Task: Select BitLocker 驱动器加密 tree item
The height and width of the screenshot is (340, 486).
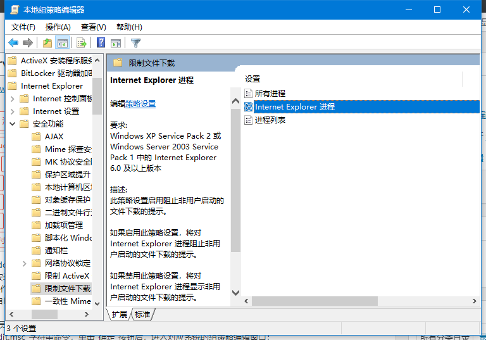Action: coord(56,73)
